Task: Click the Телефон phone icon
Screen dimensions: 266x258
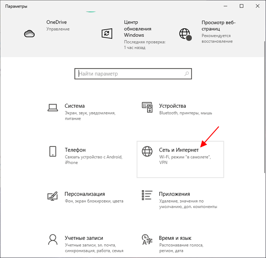Action: click(x=53, y=151)
